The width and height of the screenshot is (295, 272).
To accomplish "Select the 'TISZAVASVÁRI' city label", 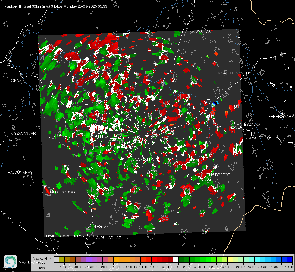I will coord(24,134).
